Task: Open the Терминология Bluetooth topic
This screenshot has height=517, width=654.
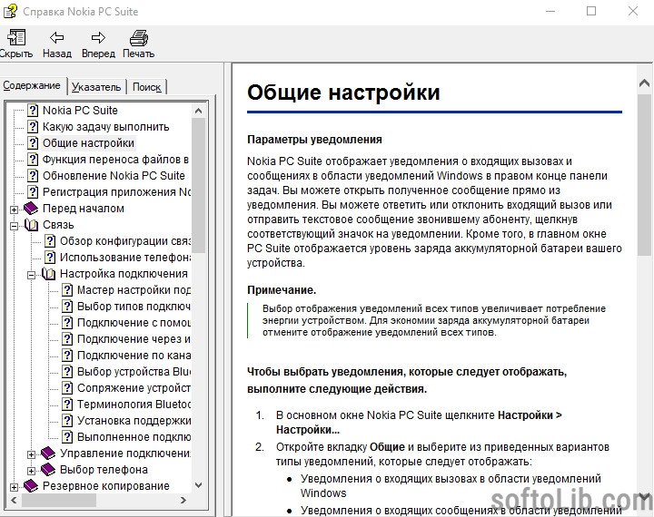Action: 134,405
